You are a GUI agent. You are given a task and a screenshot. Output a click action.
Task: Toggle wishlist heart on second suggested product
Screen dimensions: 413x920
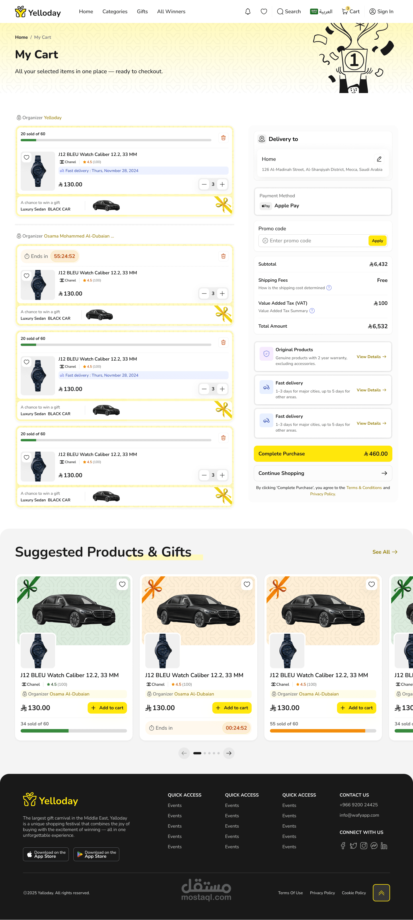tap(247, 584)
